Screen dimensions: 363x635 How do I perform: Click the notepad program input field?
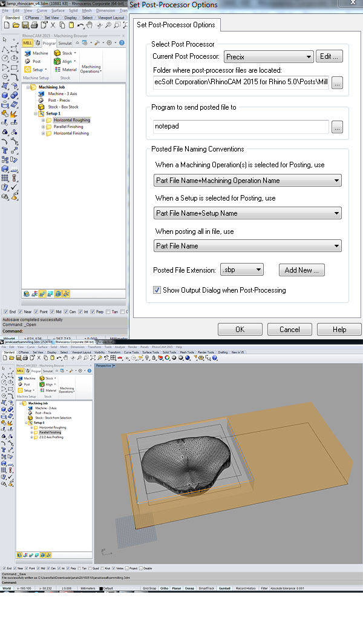241,127
